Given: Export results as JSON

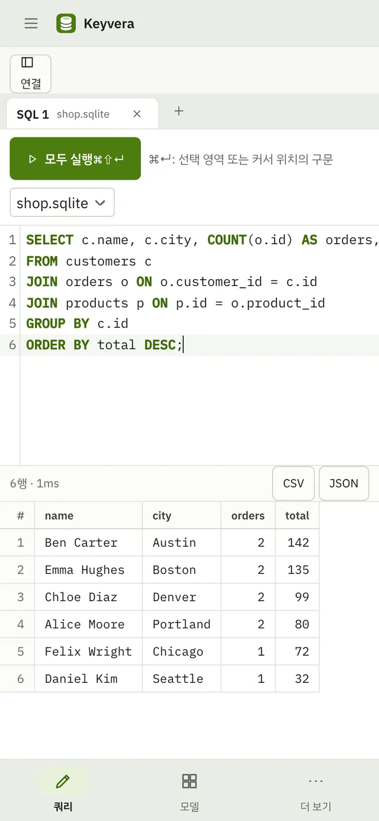Looking at the screenshot, I should [x=344, y=483].
